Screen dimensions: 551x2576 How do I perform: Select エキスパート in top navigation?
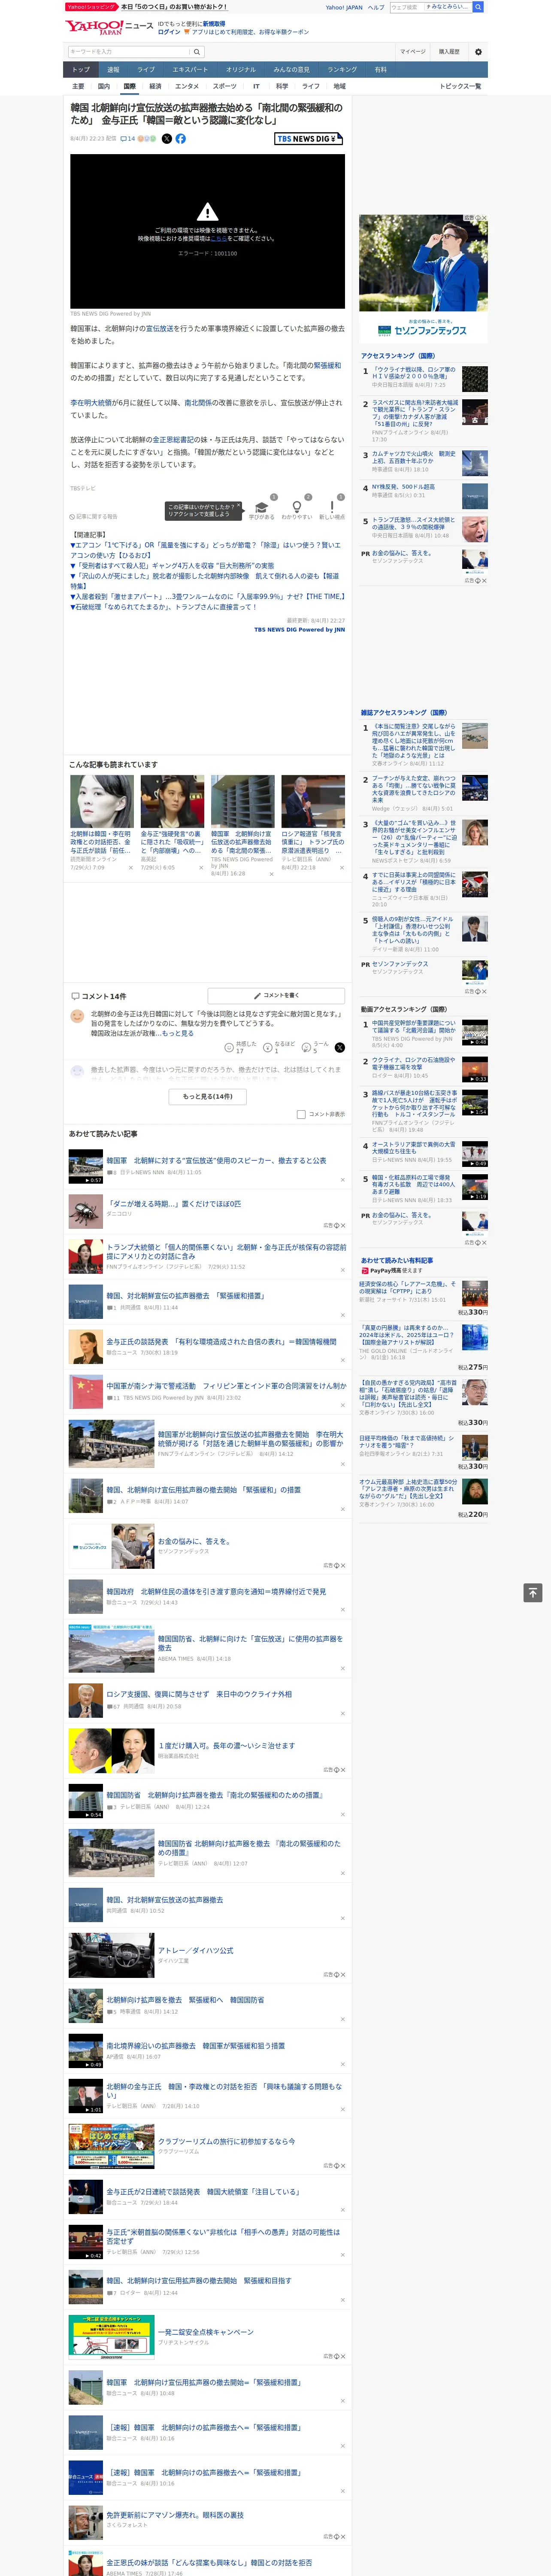pyautogui.click(x=190, y=70)
